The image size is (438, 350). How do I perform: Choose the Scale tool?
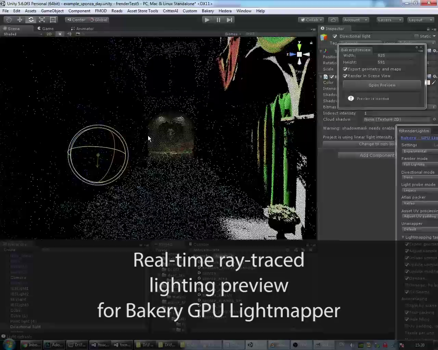click(x=42, y=20)
